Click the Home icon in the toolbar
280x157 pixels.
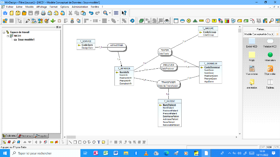click(5, 13)
